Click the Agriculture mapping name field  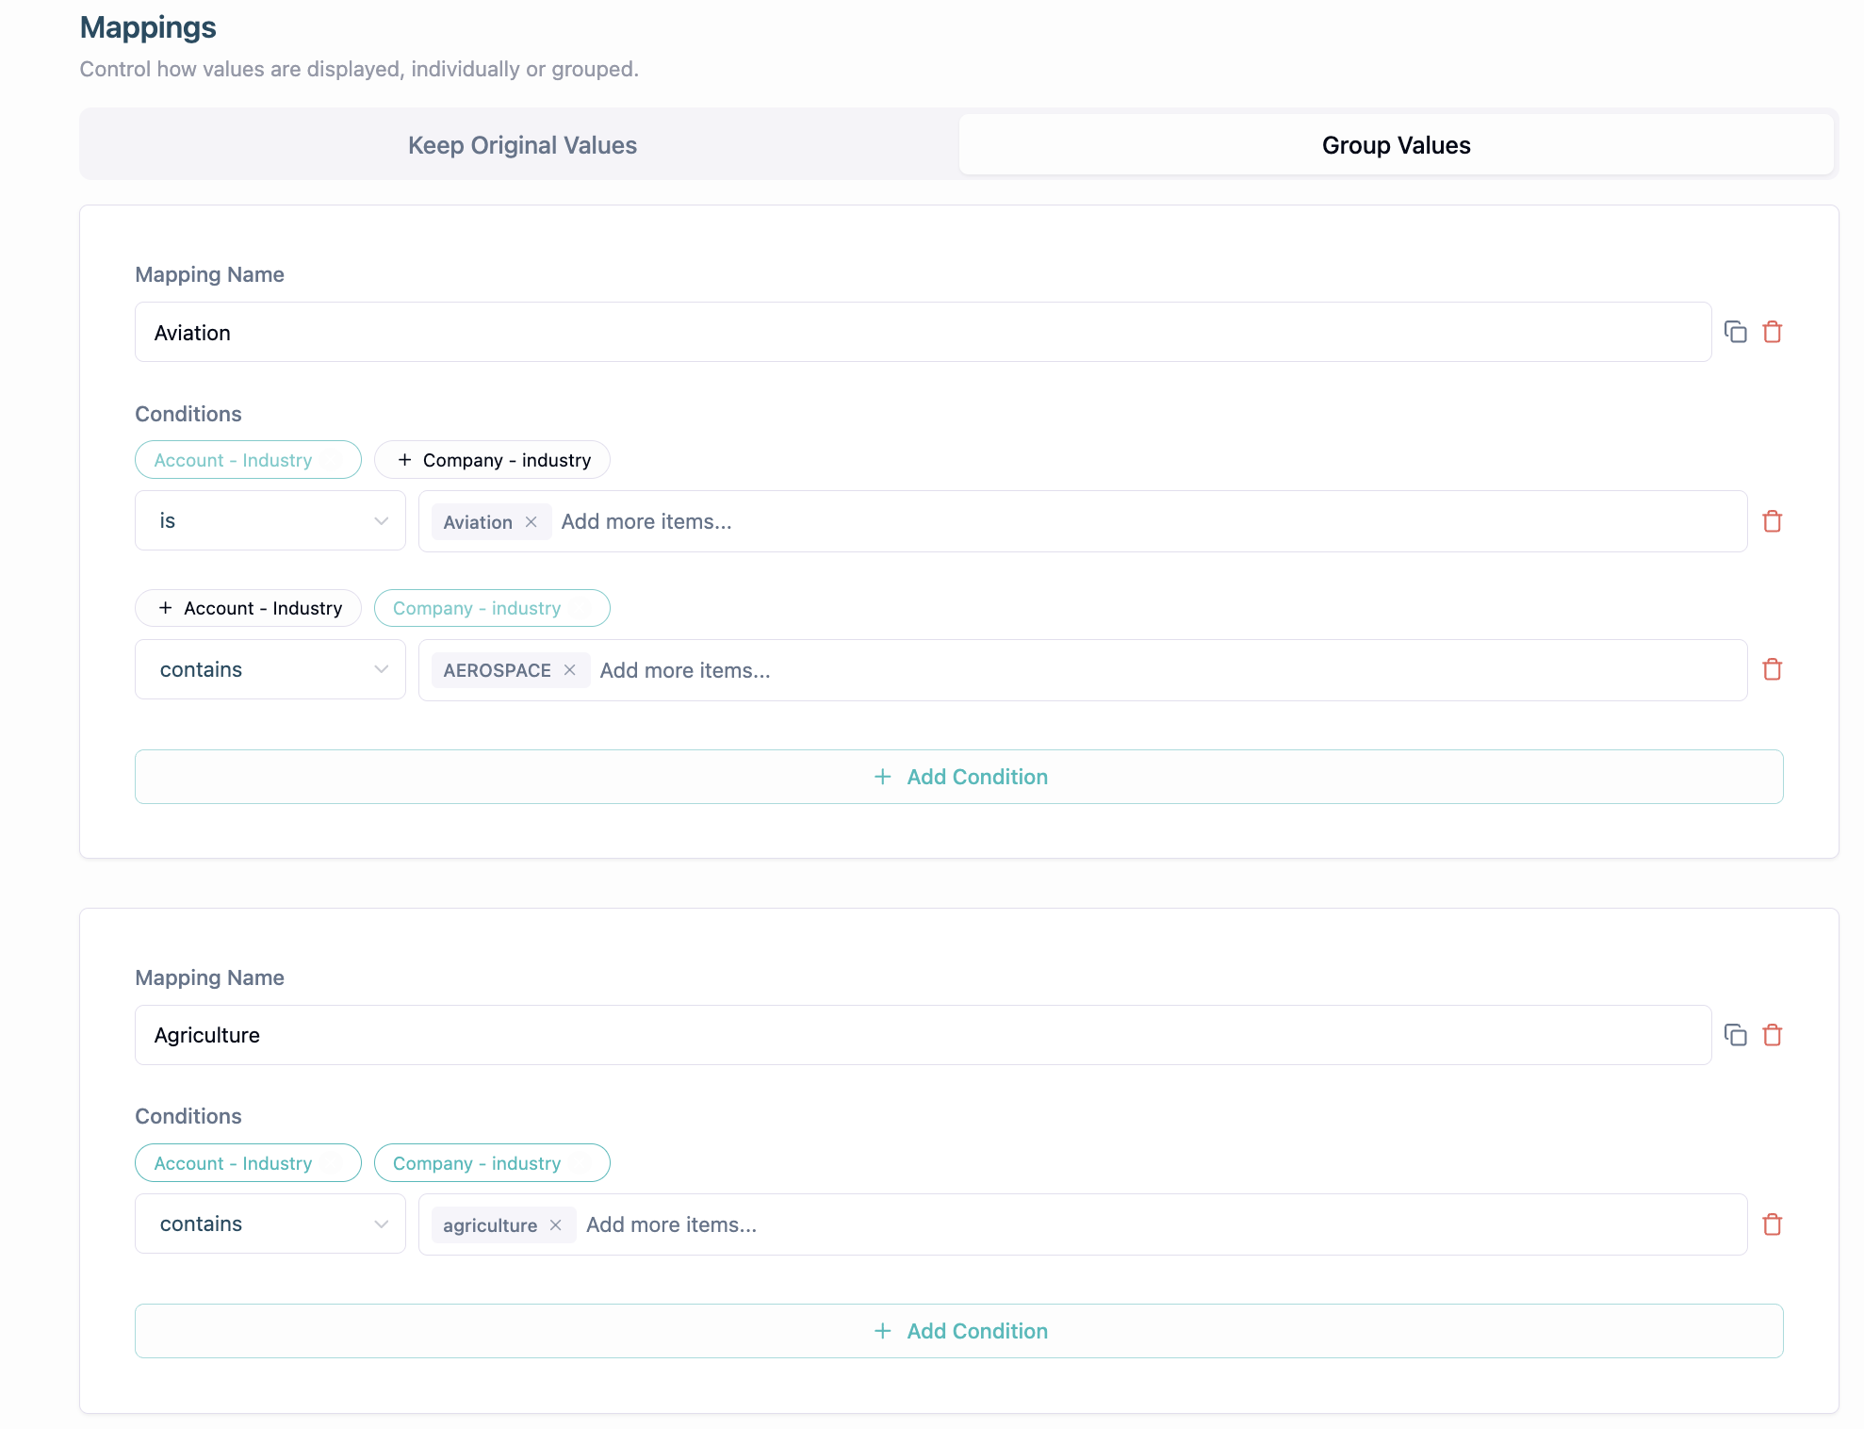[x=922, y=1035]
